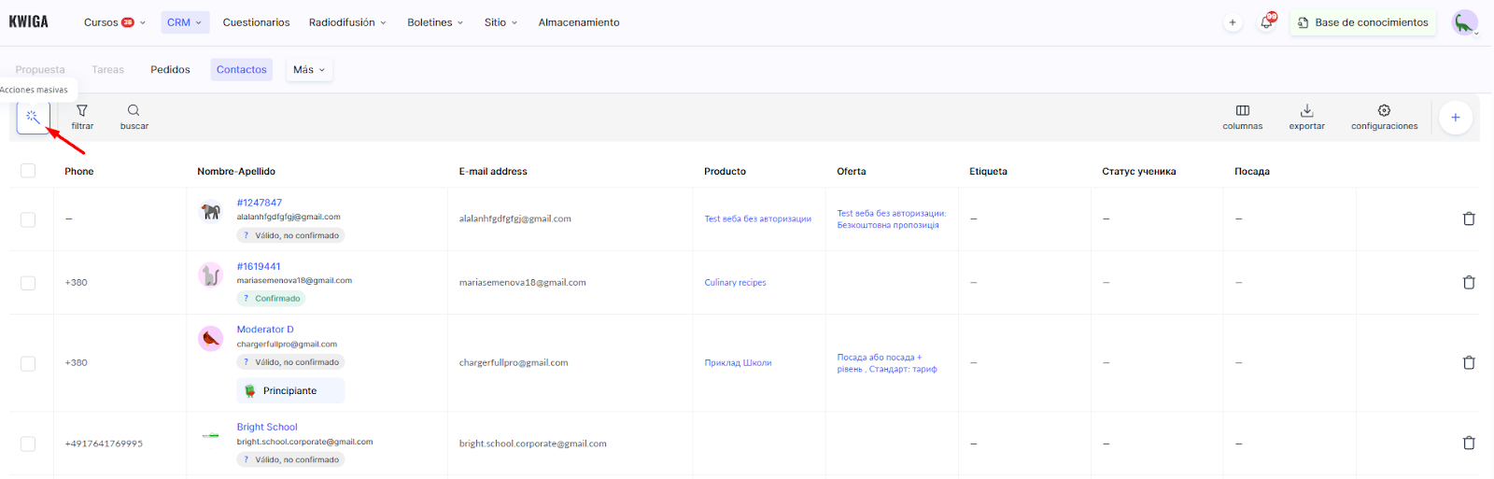Expand the Boletines menu

[x=435, y=22]
